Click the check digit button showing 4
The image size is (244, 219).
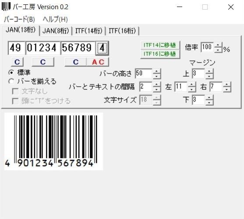pos(102,48)
